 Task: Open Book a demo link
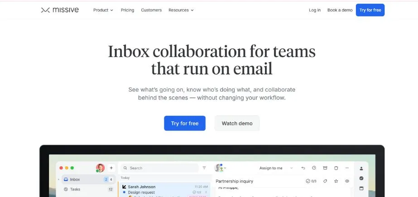pos(340,10)
